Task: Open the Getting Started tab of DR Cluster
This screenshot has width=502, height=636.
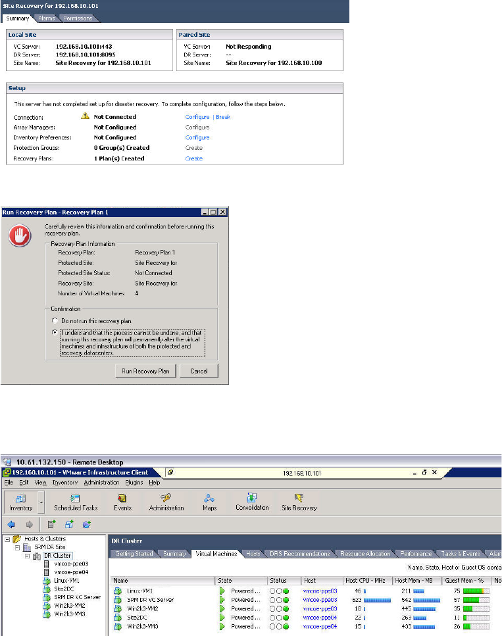Action: [134, 554]
